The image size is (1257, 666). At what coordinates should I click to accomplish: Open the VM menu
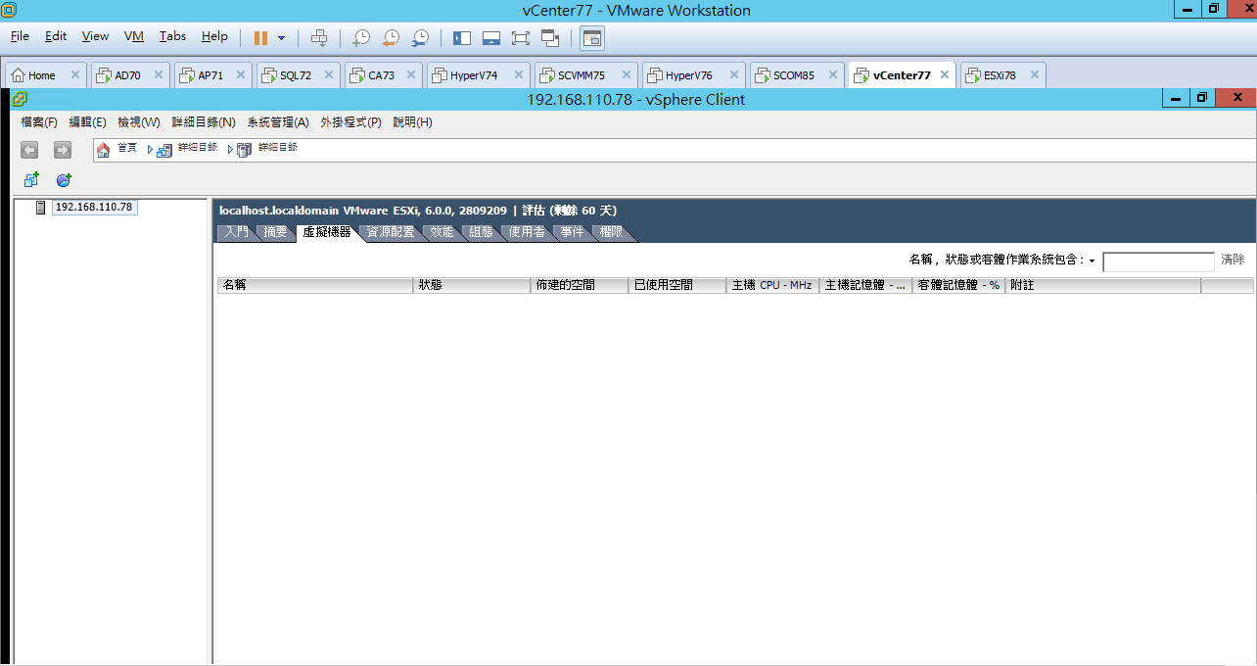click(x=134, y=36)
